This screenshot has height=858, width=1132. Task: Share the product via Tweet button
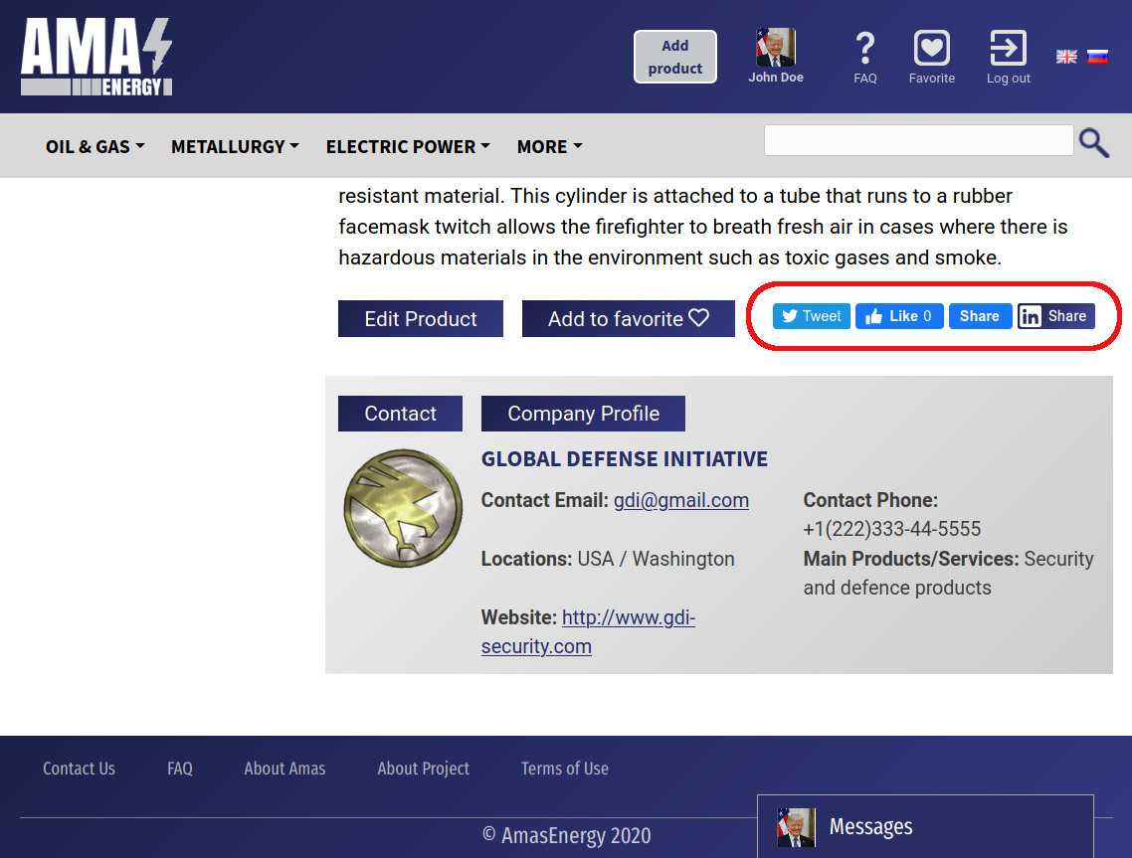[x=811, y=316]
